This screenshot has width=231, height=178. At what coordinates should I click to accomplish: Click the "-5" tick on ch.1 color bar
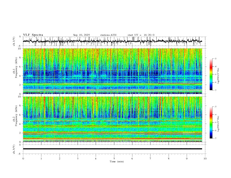point(215,74)
